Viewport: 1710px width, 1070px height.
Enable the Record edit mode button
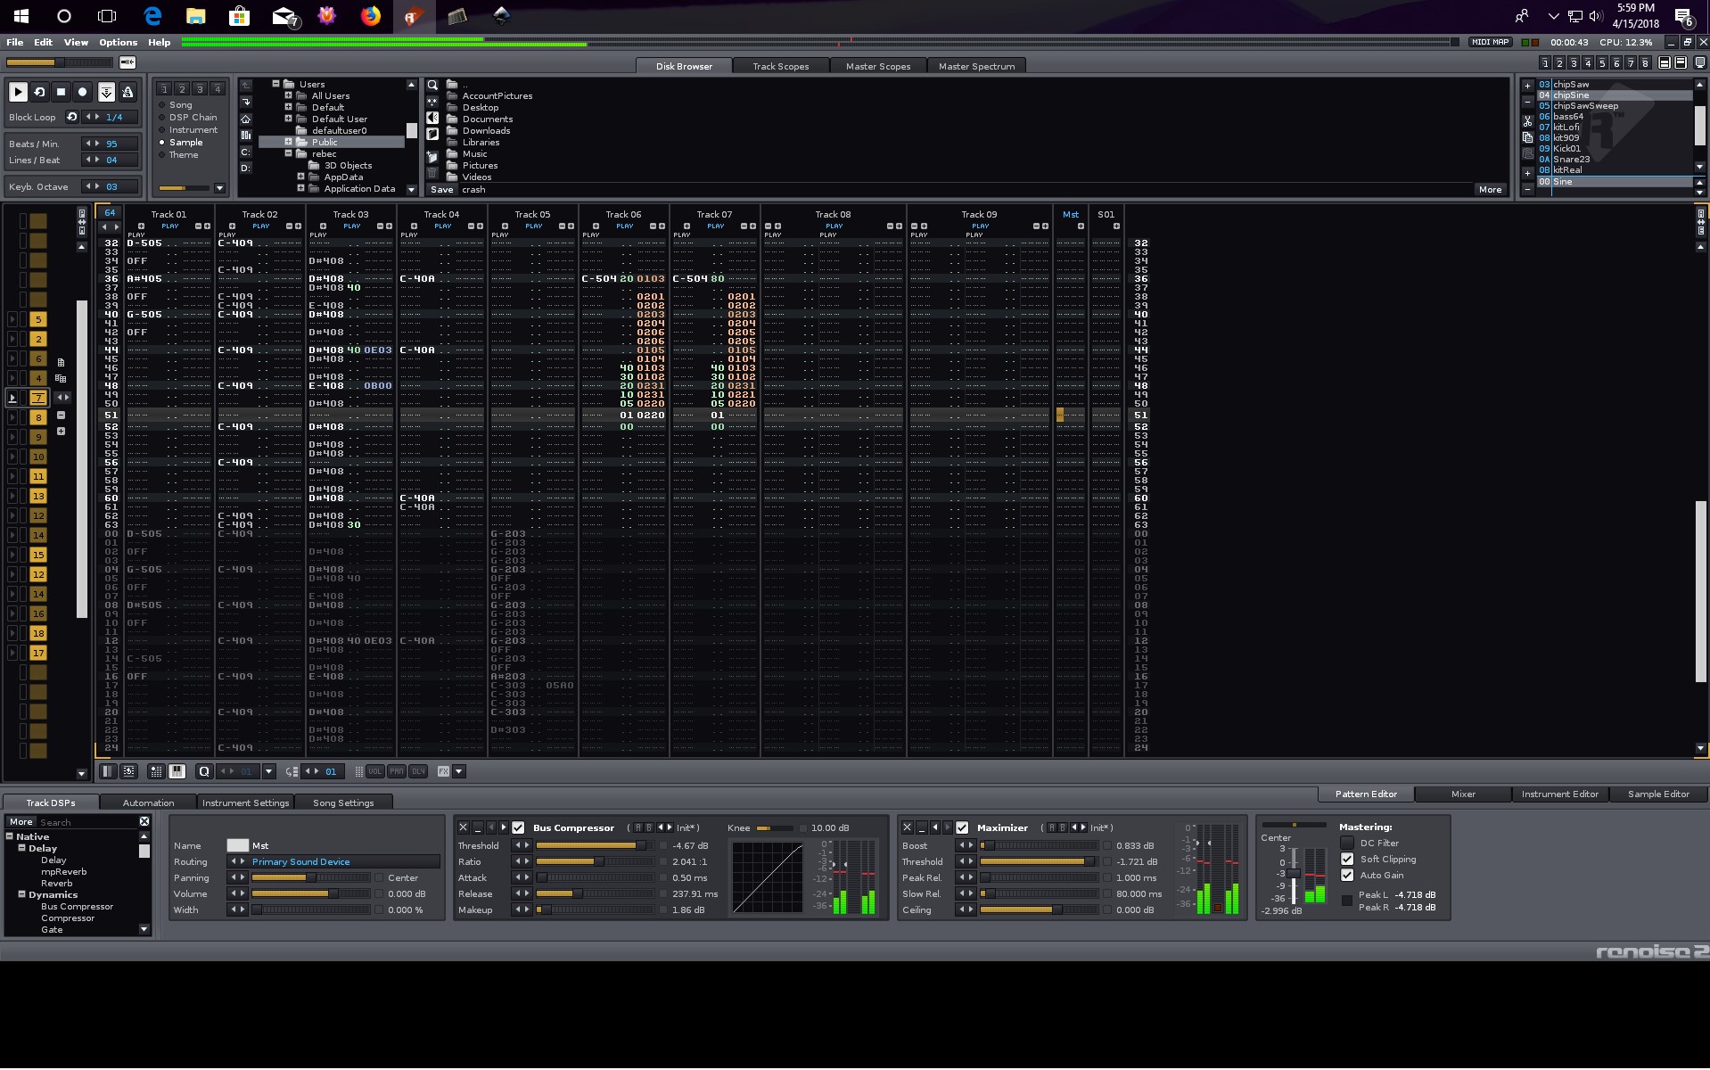[83, 92]
